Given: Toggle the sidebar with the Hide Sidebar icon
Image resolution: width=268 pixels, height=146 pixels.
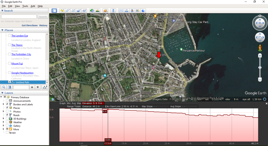Looking at the screenshot, I should tap(54, 11).
